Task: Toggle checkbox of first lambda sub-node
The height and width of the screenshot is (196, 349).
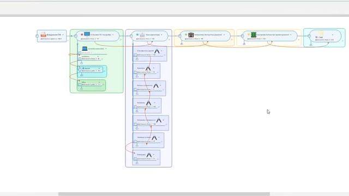Action: coord(135,55)
